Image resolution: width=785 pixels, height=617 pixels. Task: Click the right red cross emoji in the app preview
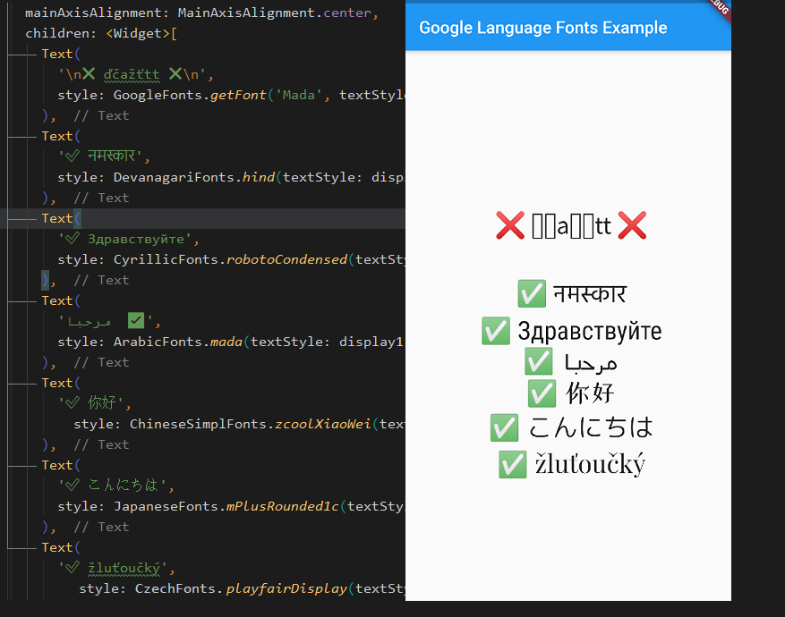tap(632, 225)
